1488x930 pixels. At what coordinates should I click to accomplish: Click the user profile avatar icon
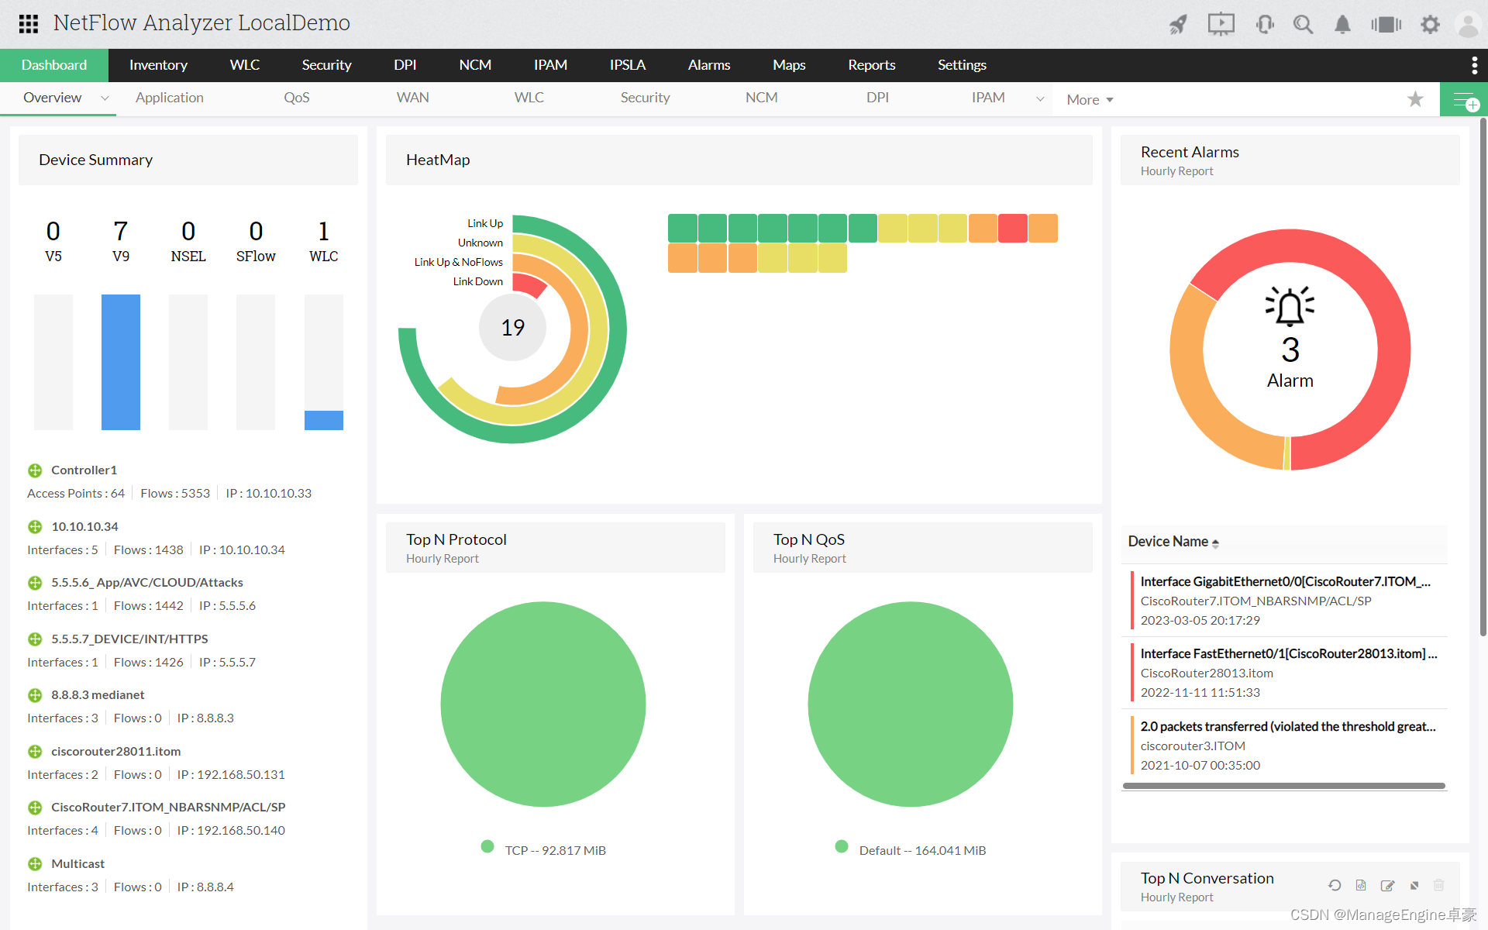click(x=1469, y=25)
